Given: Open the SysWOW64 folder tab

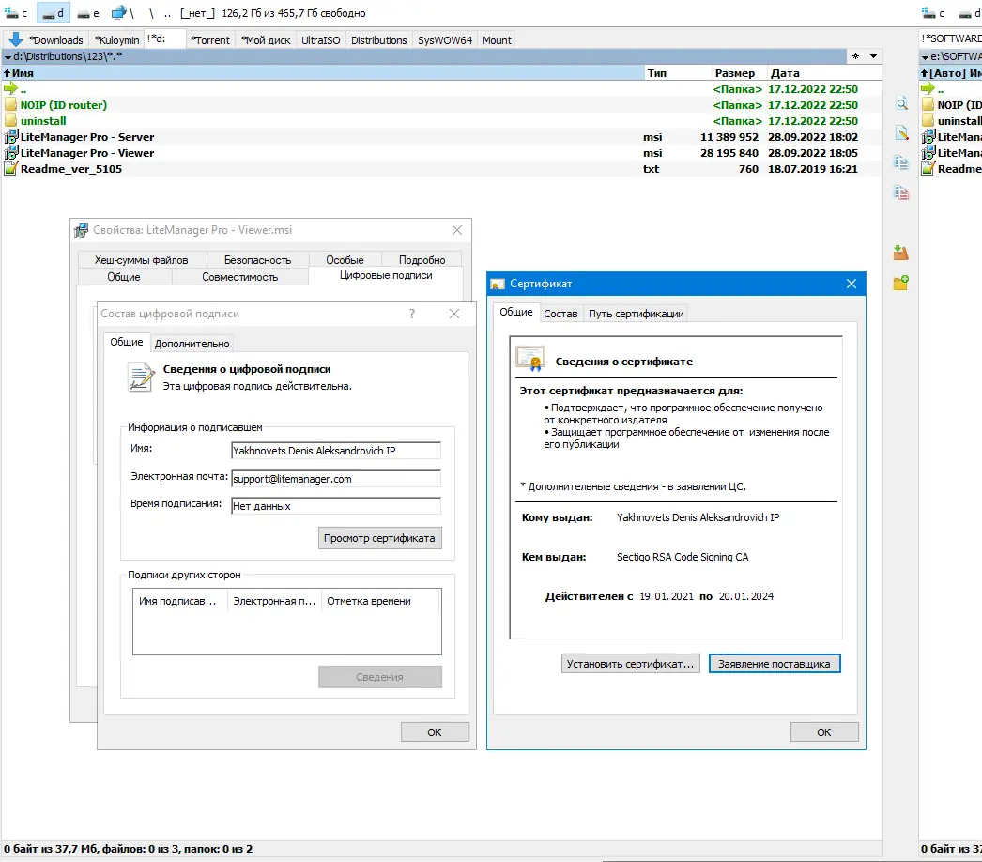Looking at the screenshot, I should click(445, 40).
